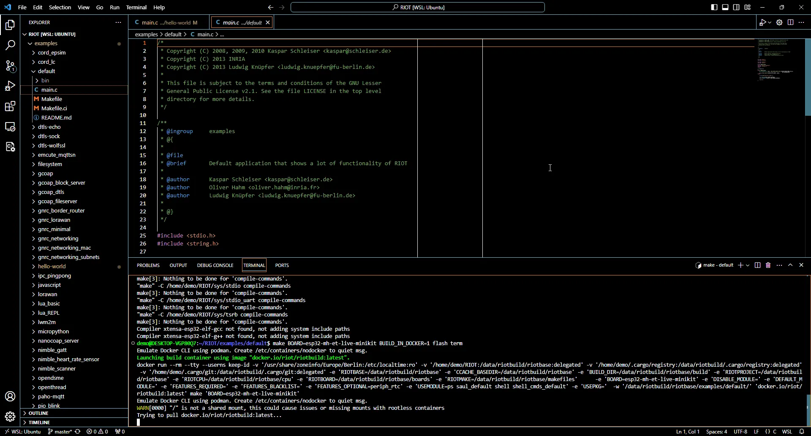Click the master branch status item
Image resolution: width=811 pixels, height=436 pixels.
click(x=60, y=432)
